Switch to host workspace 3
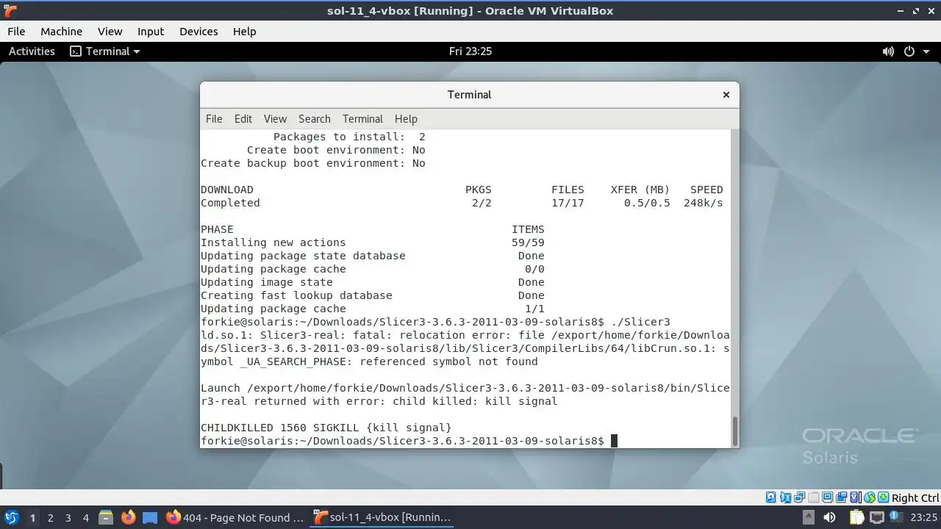The height and width of the screenshot is (529, 941). (x=68, y=518)
